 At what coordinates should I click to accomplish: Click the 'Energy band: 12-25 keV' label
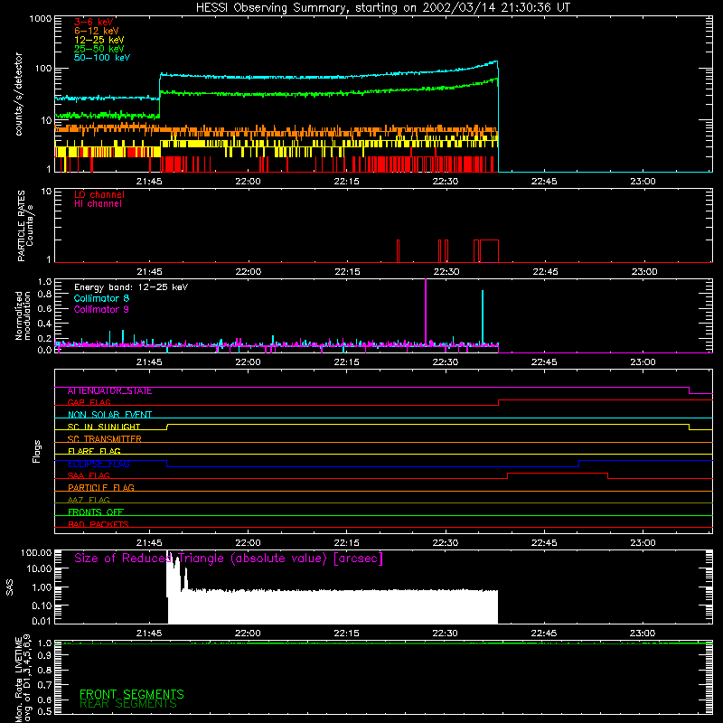point(131,287)
